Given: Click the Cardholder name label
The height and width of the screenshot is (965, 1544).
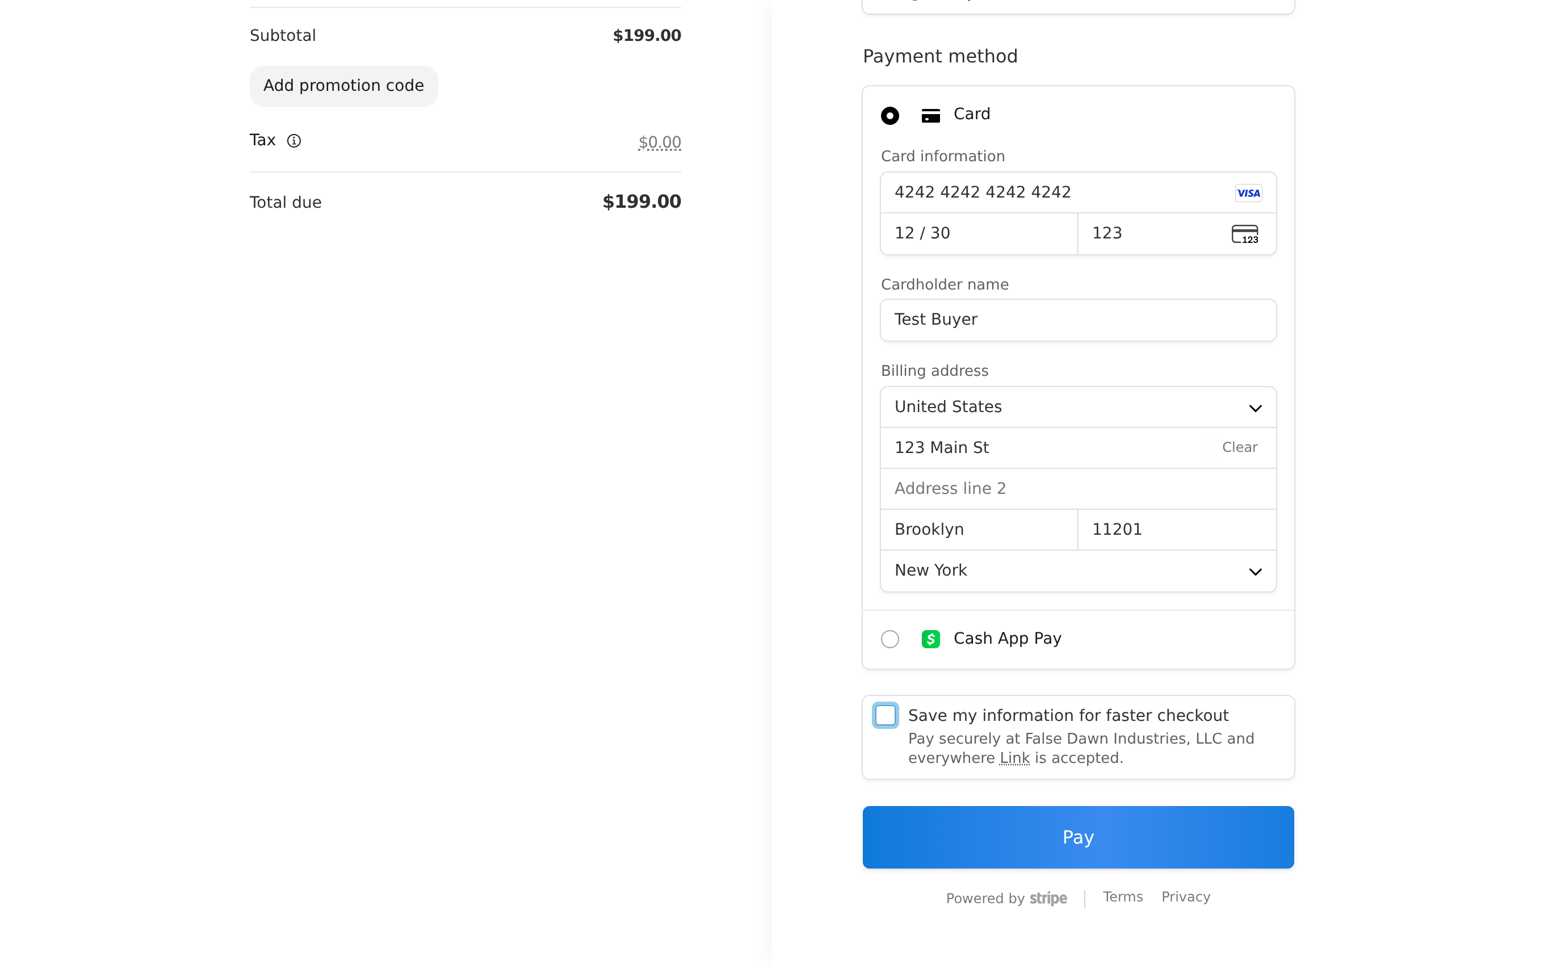Looking at the screenshot, I should coord(944,284).
